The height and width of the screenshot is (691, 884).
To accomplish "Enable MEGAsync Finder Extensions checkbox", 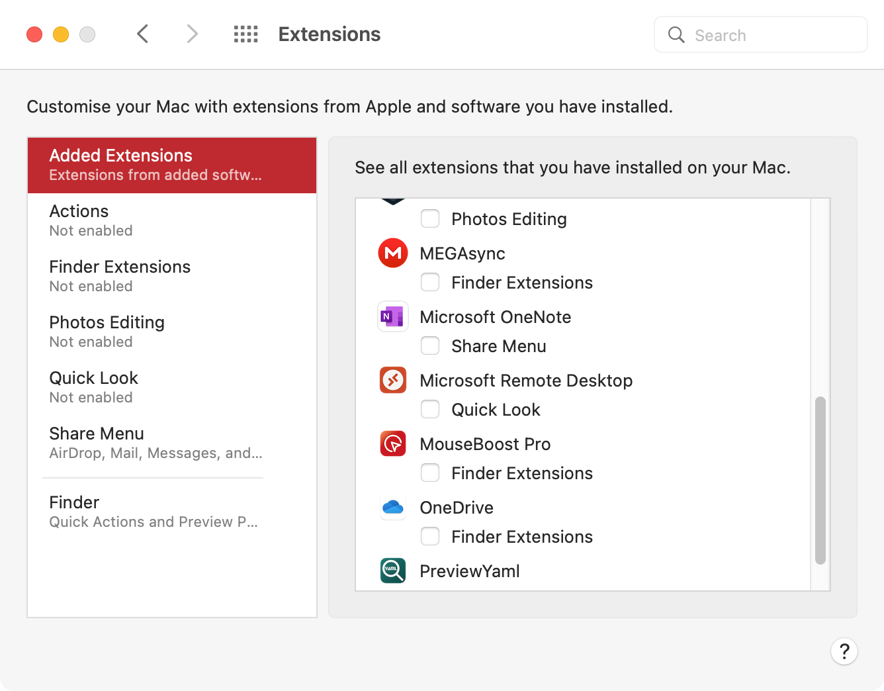I will [430, 282].
